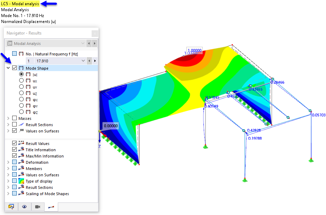
Task: Collapse the Mode Shape tree node
Action: 8,68
